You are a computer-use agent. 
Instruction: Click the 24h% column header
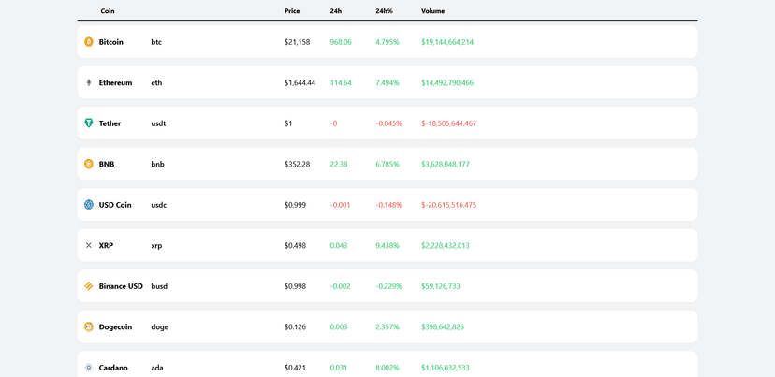pos(384,11)
